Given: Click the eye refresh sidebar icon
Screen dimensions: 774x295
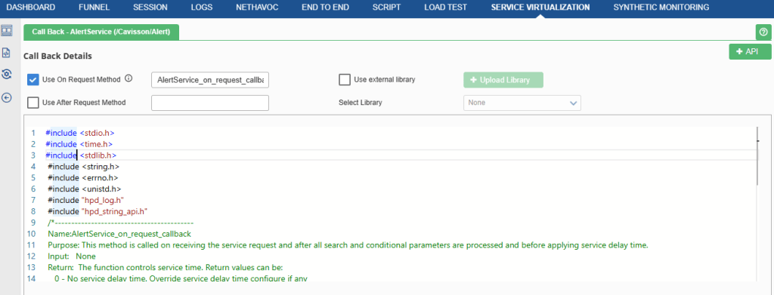Looking at the screenshot, I should tap(6, 75).
